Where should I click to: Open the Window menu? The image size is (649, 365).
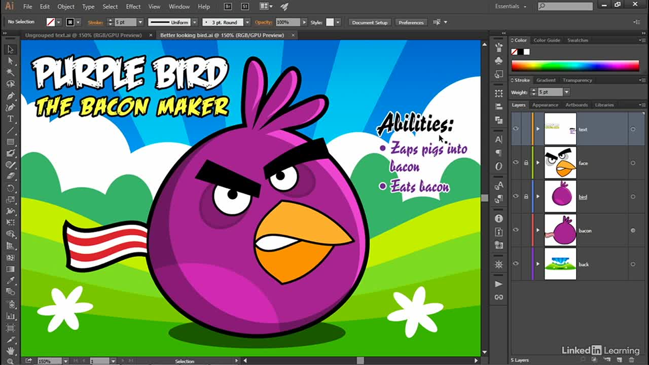[x=179, y=7]
